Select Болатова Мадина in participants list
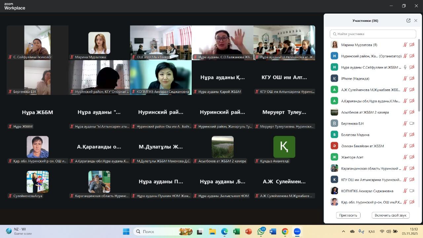Screen dimensions: 423x238 click(355, 135)
